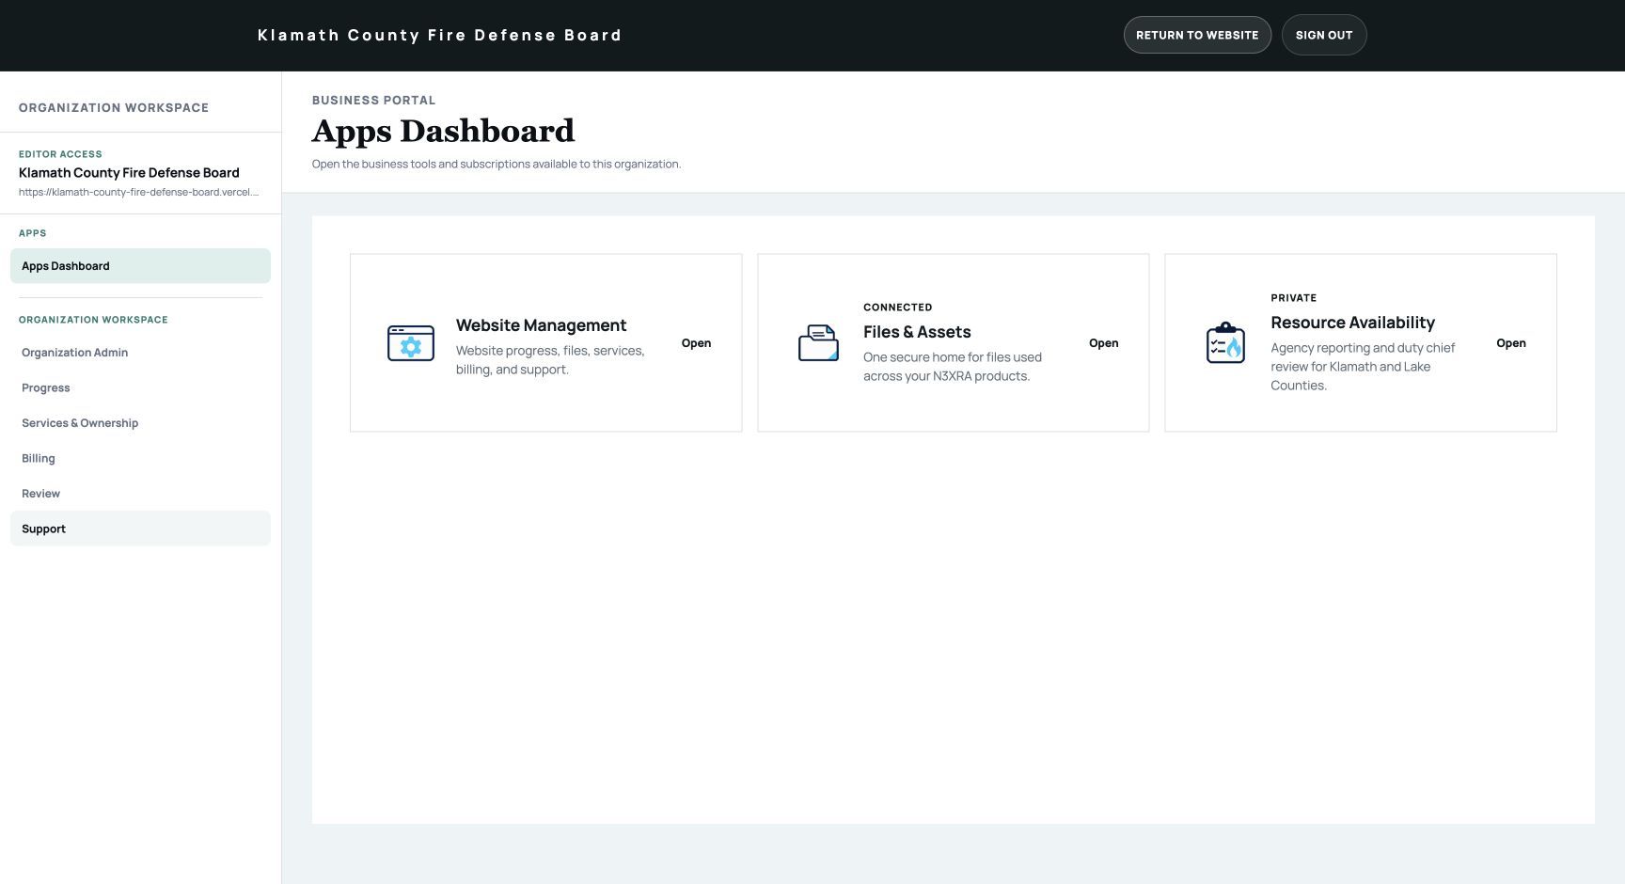Viewport: 1625px width, 884px height.
Task: Click the organization's vercel URL in sidebar
Action: pyautogui.click(x=138, y=192)
